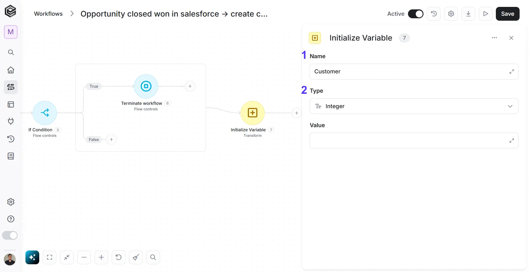The height and width of the screenshot is (272, 529).
Task: Zoom out the canvas
Action: tap(84, 257)
